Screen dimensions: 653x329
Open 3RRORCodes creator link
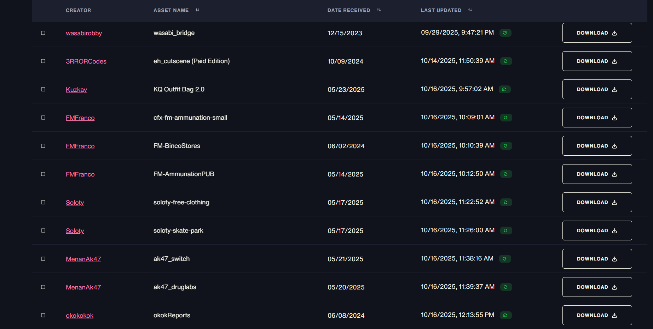point(86,61)
